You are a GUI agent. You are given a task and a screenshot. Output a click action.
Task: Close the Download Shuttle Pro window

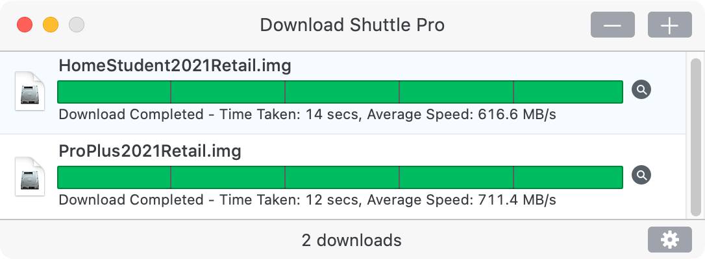click(25, 25)
